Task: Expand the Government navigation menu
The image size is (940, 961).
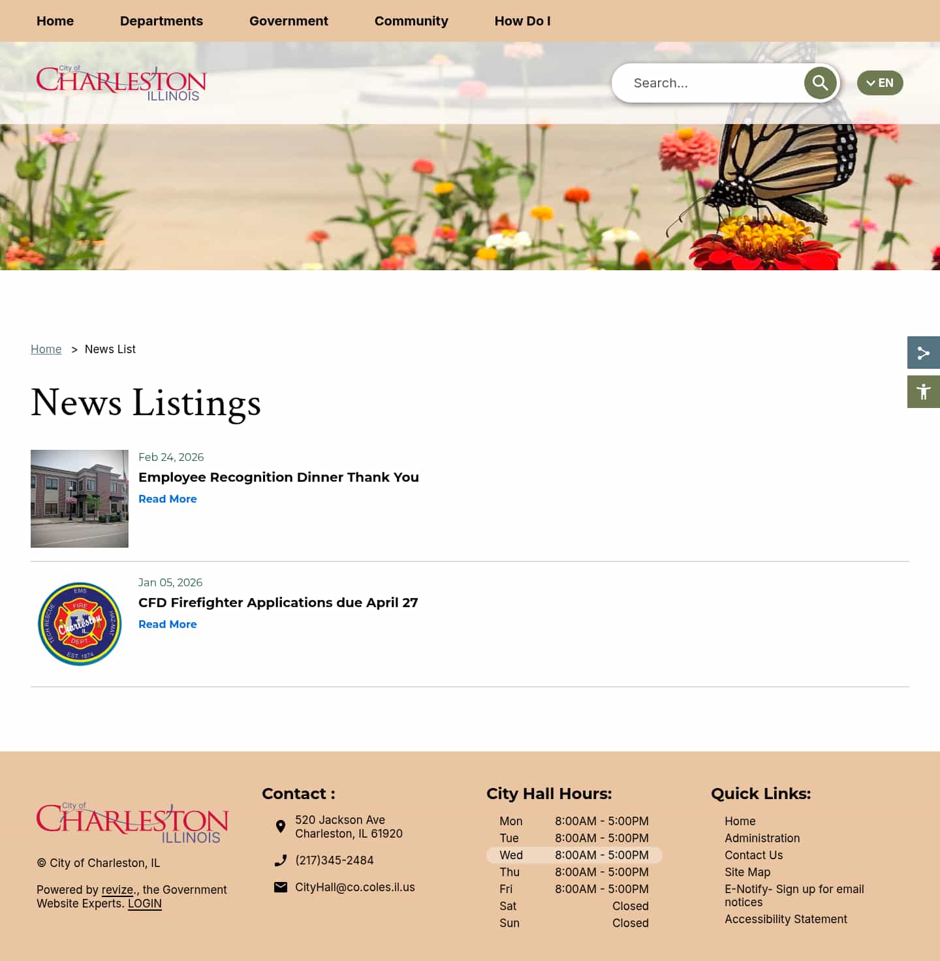Action: pos(289,21)
